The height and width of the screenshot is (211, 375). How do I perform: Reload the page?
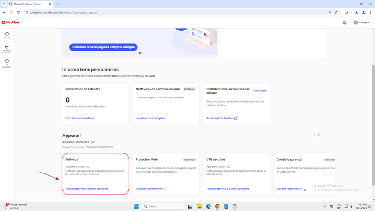(x=18, y=12)
